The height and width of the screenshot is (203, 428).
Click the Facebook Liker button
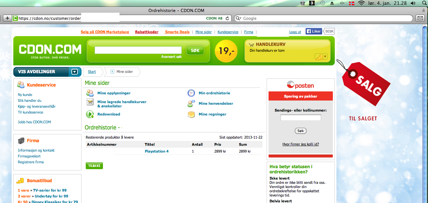coord(314,31)
